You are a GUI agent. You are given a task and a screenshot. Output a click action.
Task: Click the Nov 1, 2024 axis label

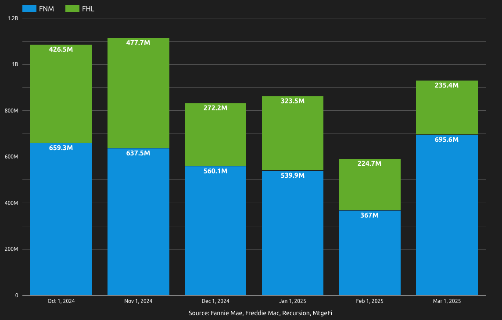click(138, 301)
